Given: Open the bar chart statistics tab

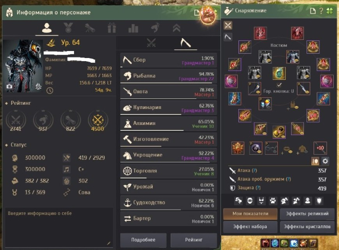Looking at the screenshot, I should (133, 28).
